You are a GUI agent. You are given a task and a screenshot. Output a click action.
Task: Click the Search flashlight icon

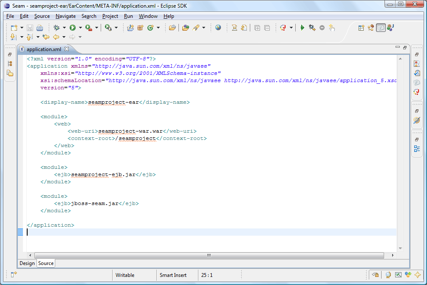(x=196, y=28)
